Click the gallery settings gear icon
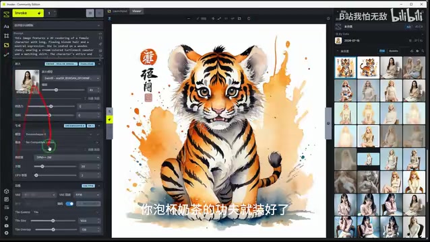 point(417,51)
